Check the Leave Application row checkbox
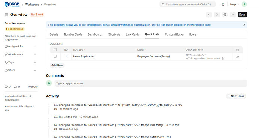Image resolution: width=259 pixels, height=138 pixels. tap(55, 57)
